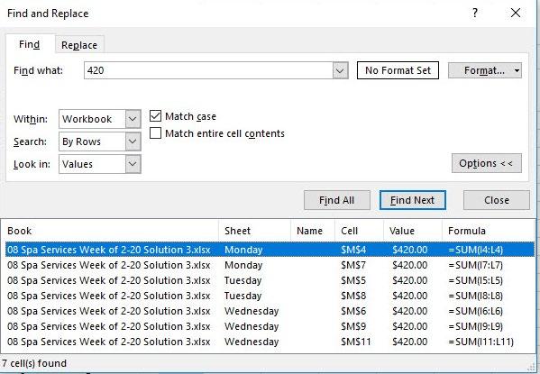
Task: Select the Tuesday $M$5 result row
Action: 270,280
